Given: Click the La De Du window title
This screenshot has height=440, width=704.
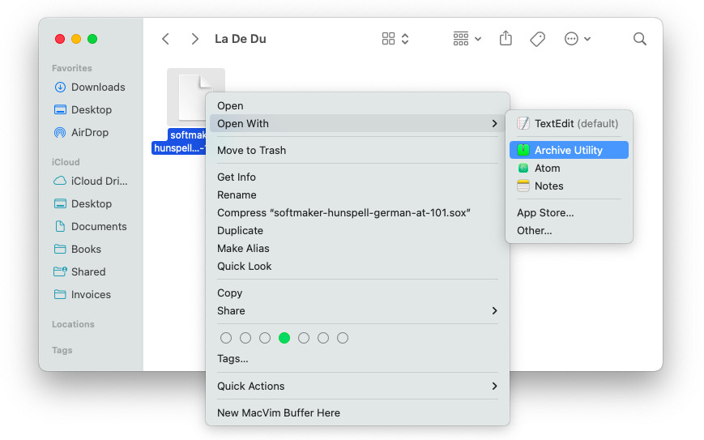Looking at the screenshot, I should tap(241, 39).
